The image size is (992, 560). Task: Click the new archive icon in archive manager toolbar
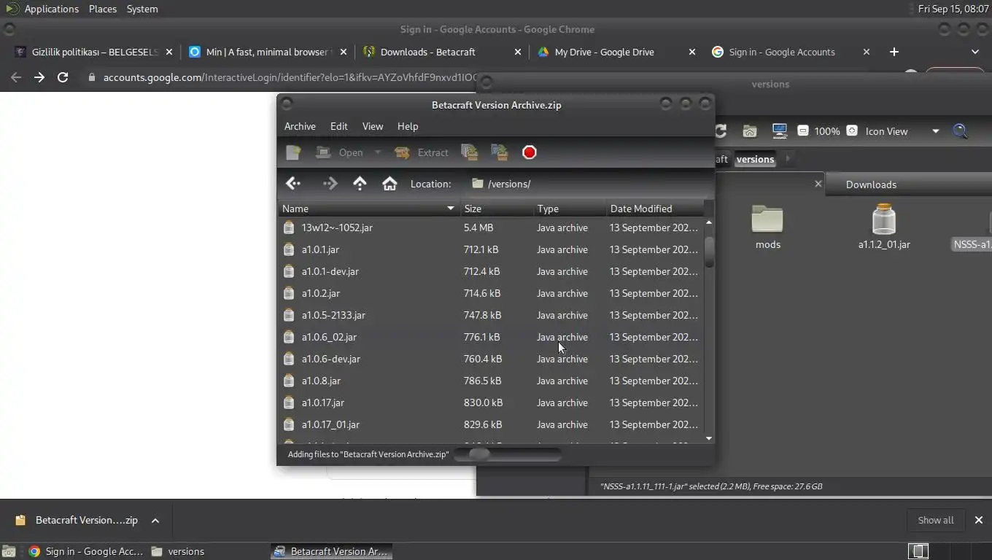293,152
